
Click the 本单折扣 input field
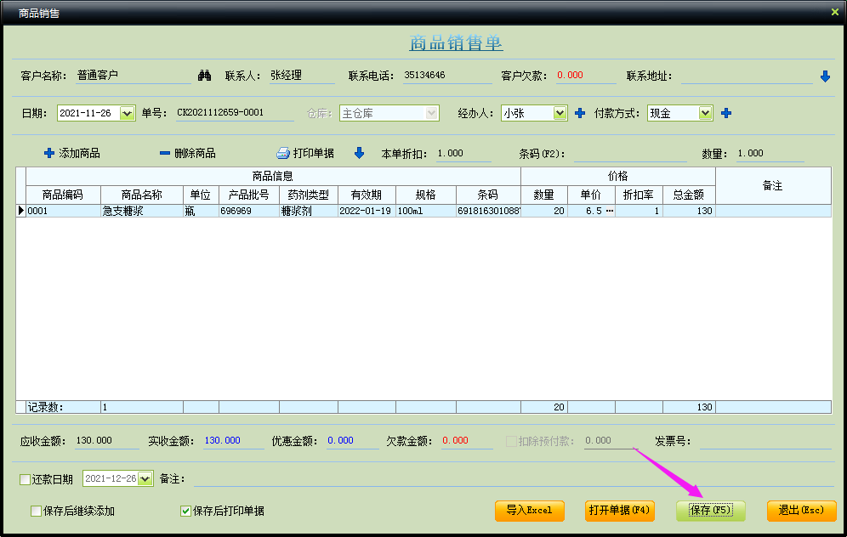tap(463, 154)
